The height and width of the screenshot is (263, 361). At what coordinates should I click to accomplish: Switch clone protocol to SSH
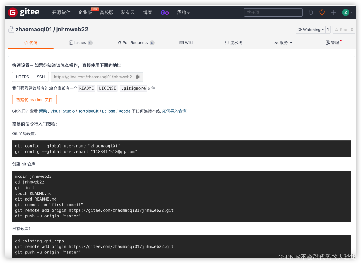[41, 77]
